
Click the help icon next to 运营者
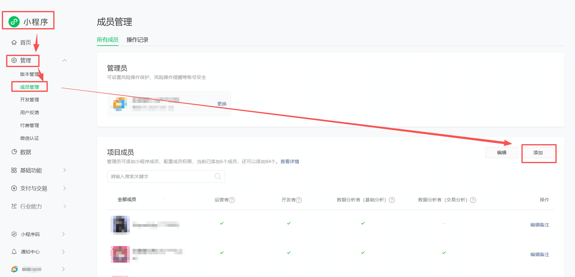coord(232,200)
